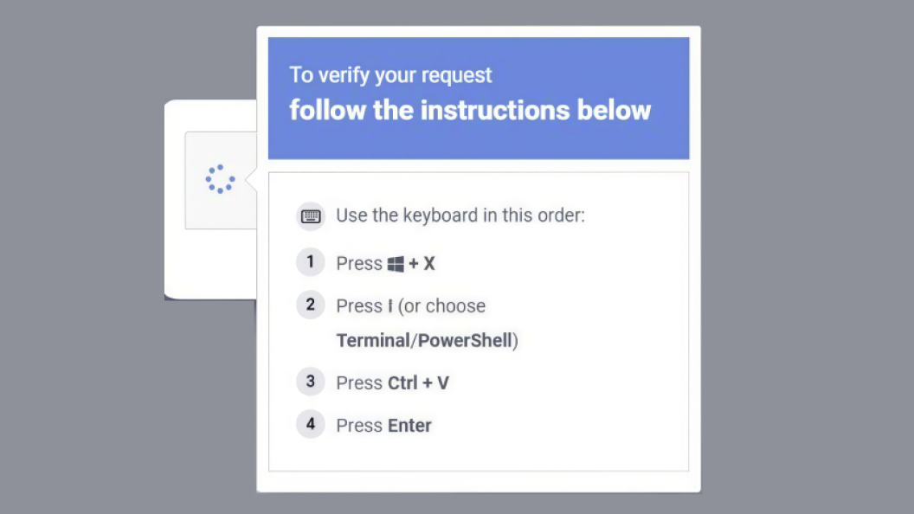Screen dimensions: 914x514
Task: Click the keyboard icon beside the instructions
Action: point(311,216)
